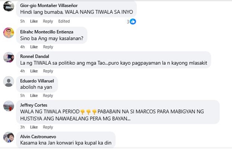Like the 'Sino ba Ang may kasalanan?' comment
Viewport: 232px width, 149px height.
[34, 47]
